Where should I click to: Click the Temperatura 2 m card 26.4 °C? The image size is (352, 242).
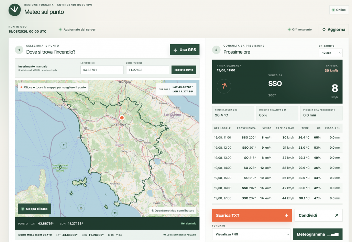click(x=233, y=113)
